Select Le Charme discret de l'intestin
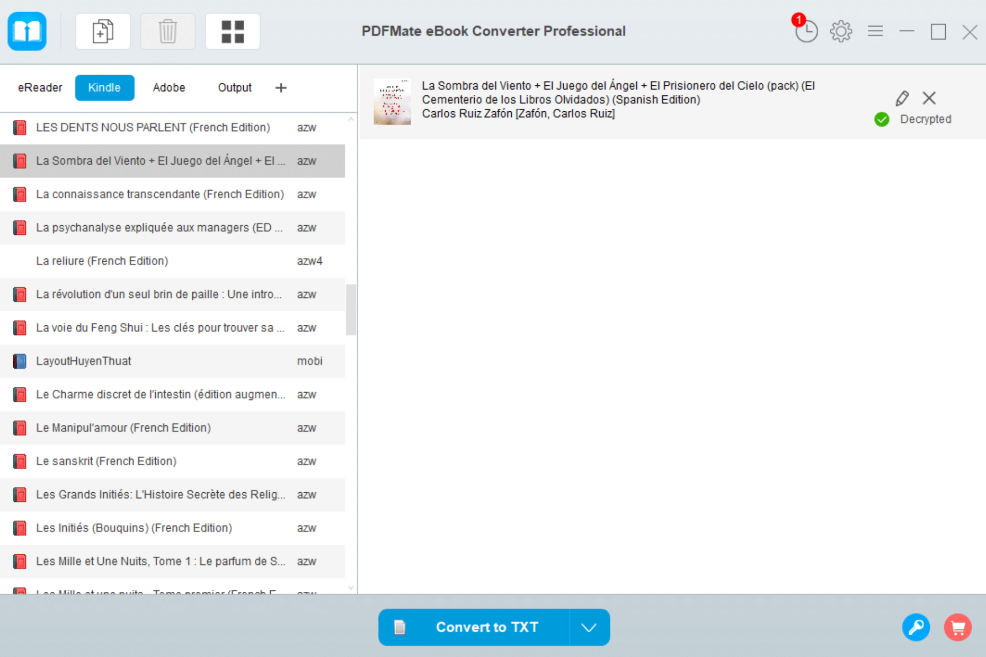The width and height of the screenshot is (986, 657). 172,395
